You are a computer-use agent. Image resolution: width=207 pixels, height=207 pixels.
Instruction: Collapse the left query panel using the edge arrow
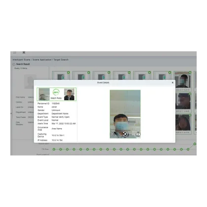click(11, 113)
